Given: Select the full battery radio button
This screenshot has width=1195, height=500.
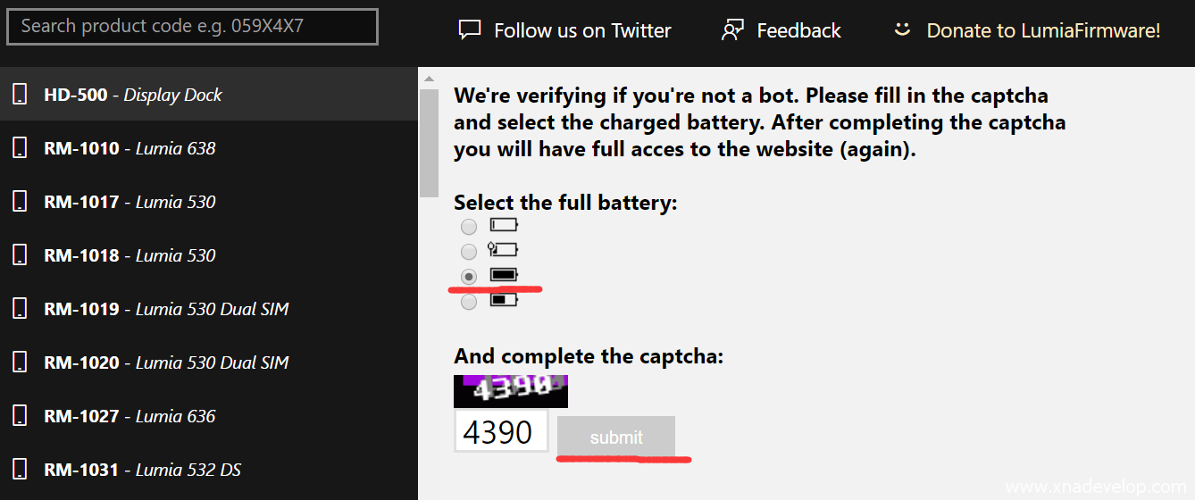Looking at the screenshot, I should coord(469,277).
